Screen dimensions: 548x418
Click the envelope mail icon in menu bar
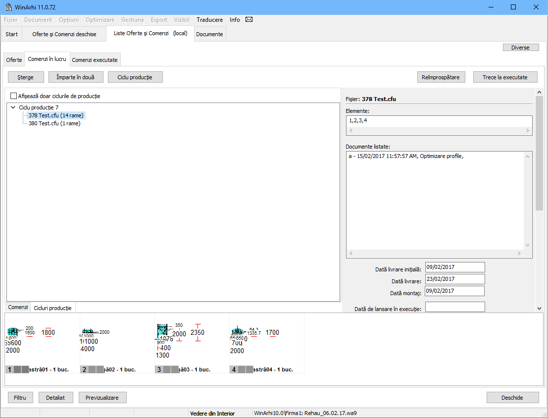[x=249, y=20]
